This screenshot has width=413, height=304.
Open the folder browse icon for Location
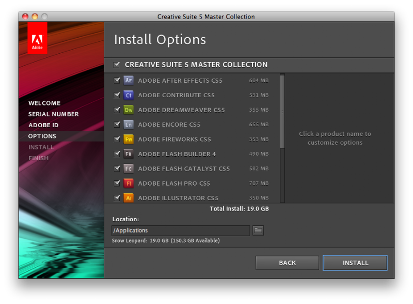(x=258, y=231)
